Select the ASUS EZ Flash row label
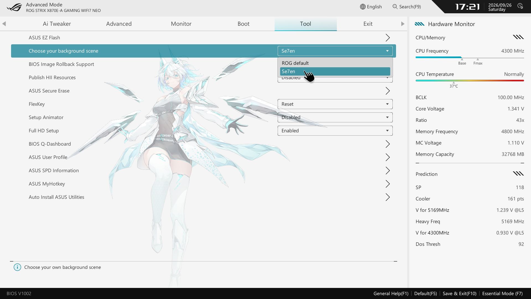This screenshot has width=531, height=299. [44, 38]
